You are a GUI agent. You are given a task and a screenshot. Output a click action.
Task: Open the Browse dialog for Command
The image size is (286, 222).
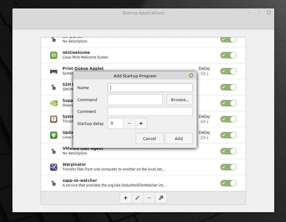[179, 100]
